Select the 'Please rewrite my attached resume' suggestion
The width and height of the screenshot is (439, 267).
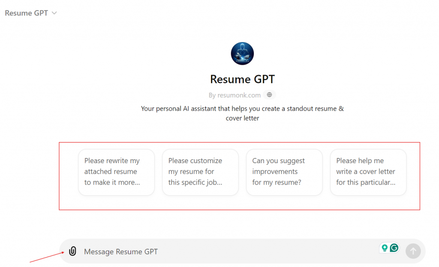tap(117, 172)
